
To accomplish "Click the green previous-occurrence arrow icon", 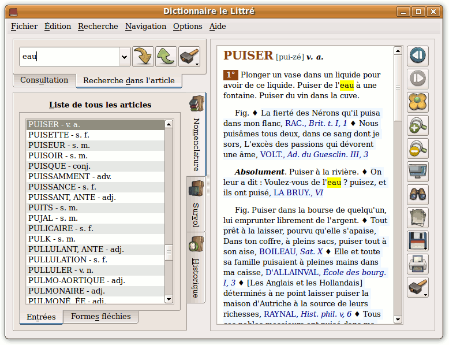I will click(x=166, y=57).
